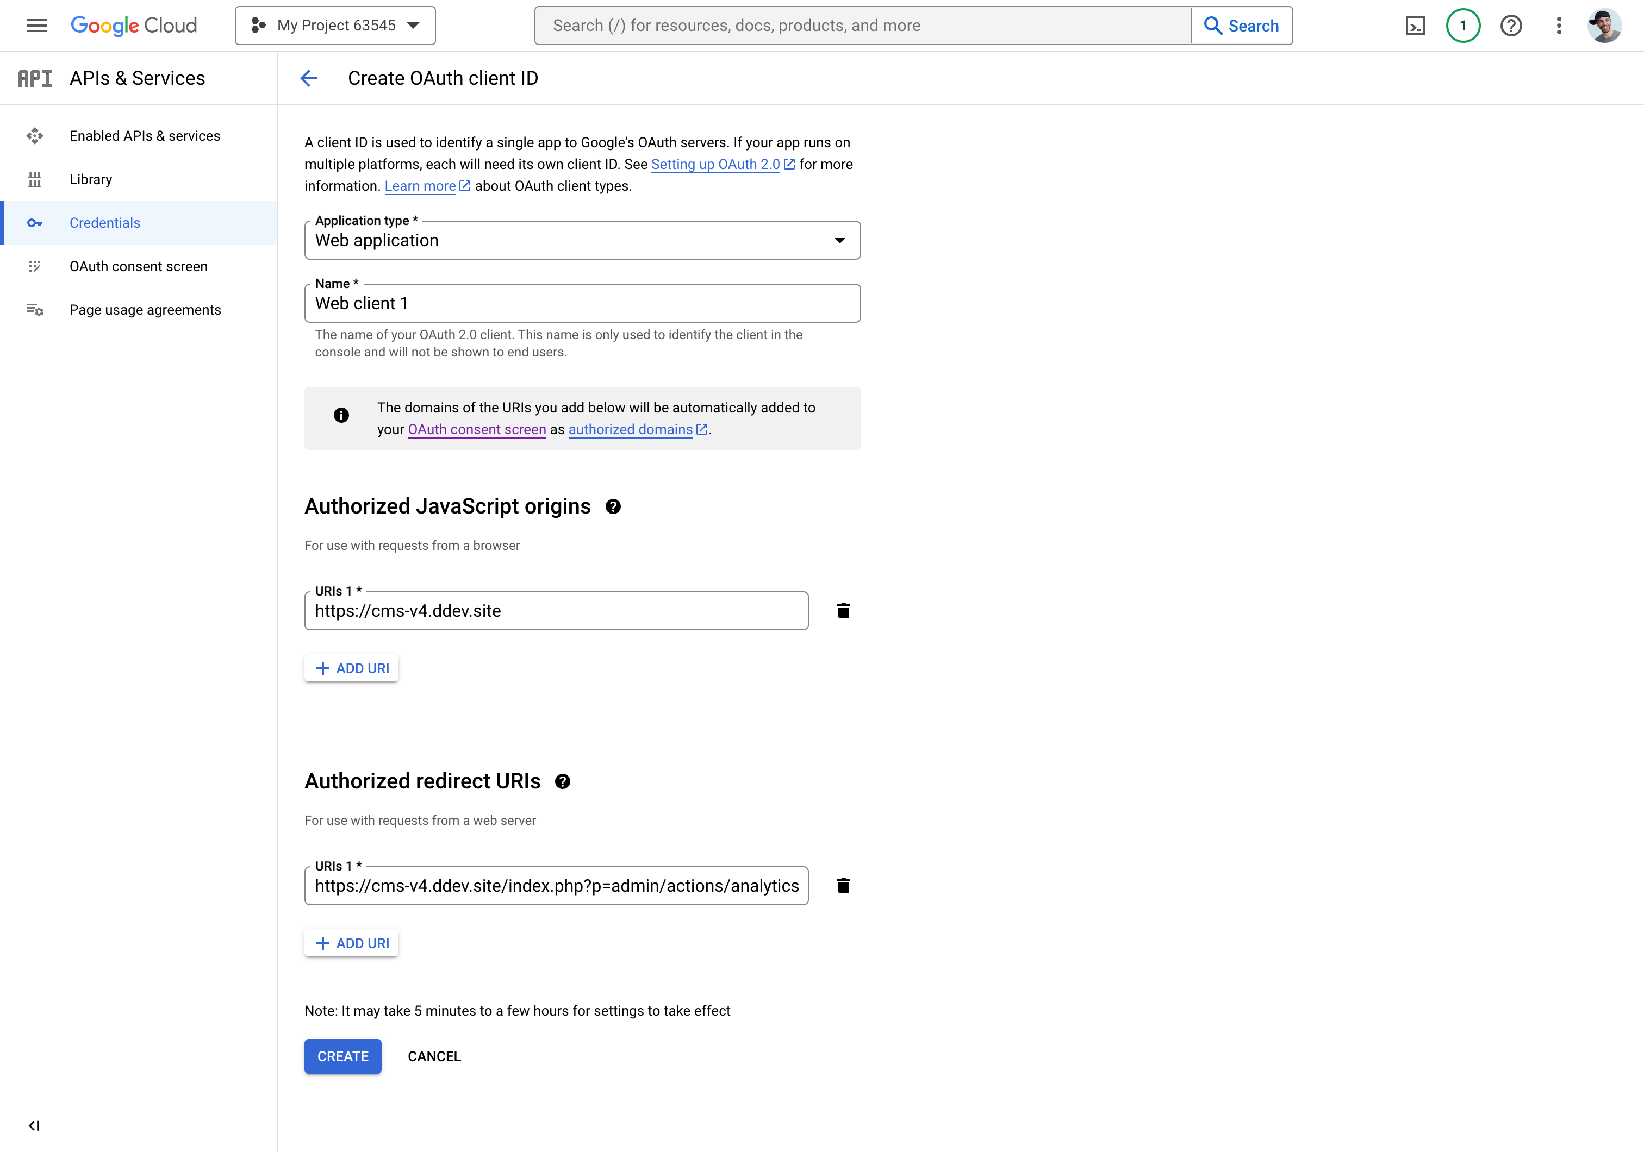Edit the Web client 1 name field

[x=582, y=303]
